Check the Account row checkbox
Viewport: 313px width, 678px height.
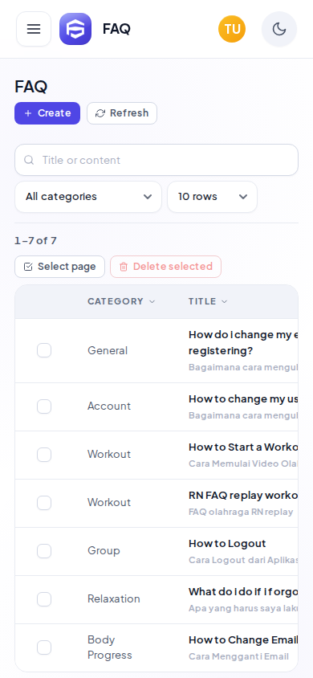coord(44,406)
